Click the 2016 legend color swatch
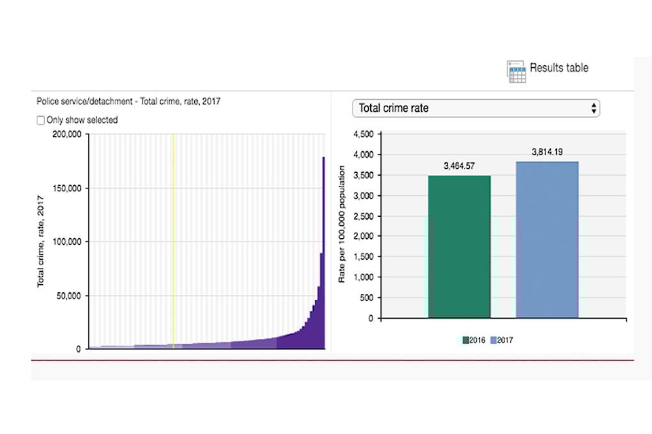 [x=466, y=340]
